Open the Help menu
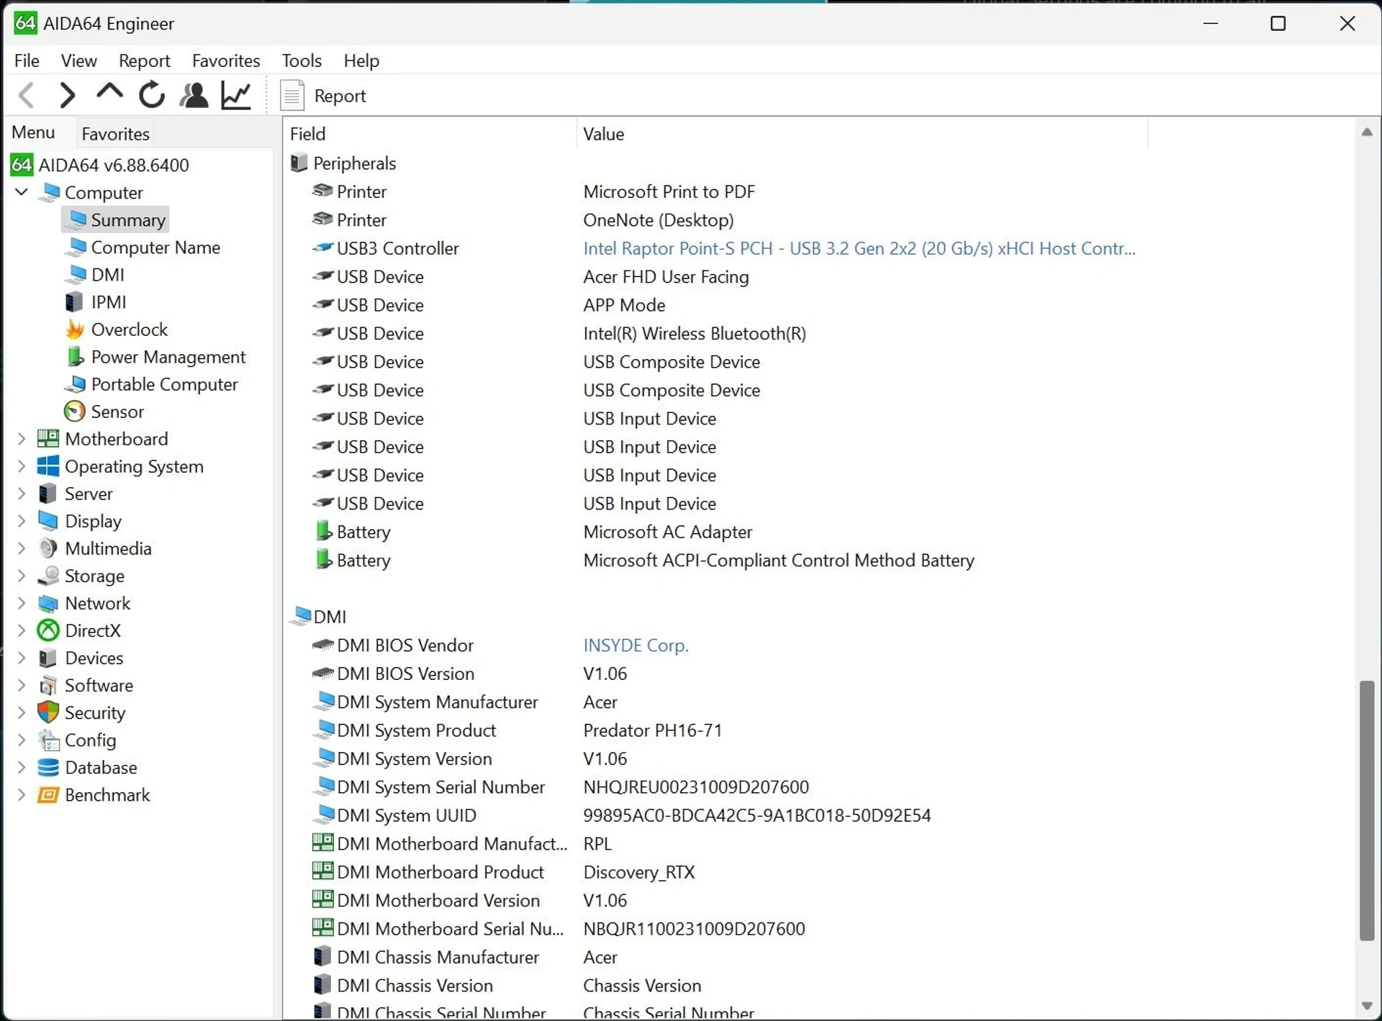 pyautogui.click(x=361, y=60)
